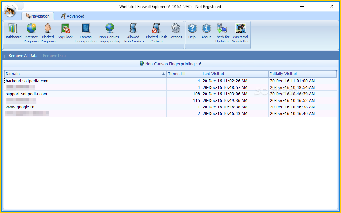Click Initially Visited 20-Dec-16 10:48:54 AM
341x213 pixels.
coord(292,87)
